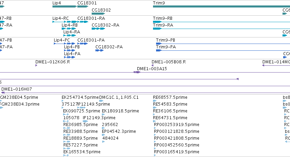290x157 pixels.
Task: Select the DME1-012K06.R arrow marker
Action: click(x=36, y=65)
